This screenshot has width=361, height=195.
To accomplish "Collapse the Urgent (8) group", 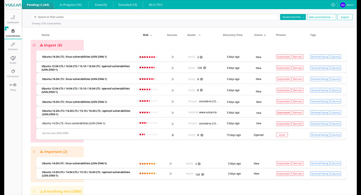I will (34, 45).
